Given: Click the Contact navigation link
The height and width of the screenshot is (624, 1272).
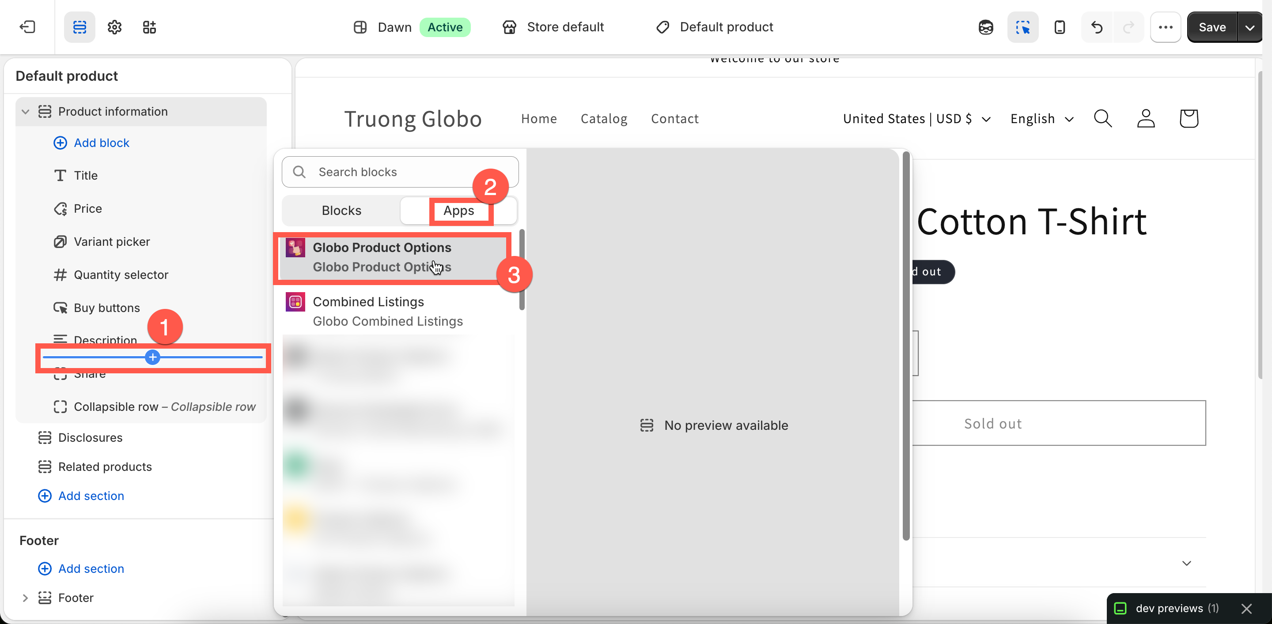Looking at the screenshot, I should [674, 118].
